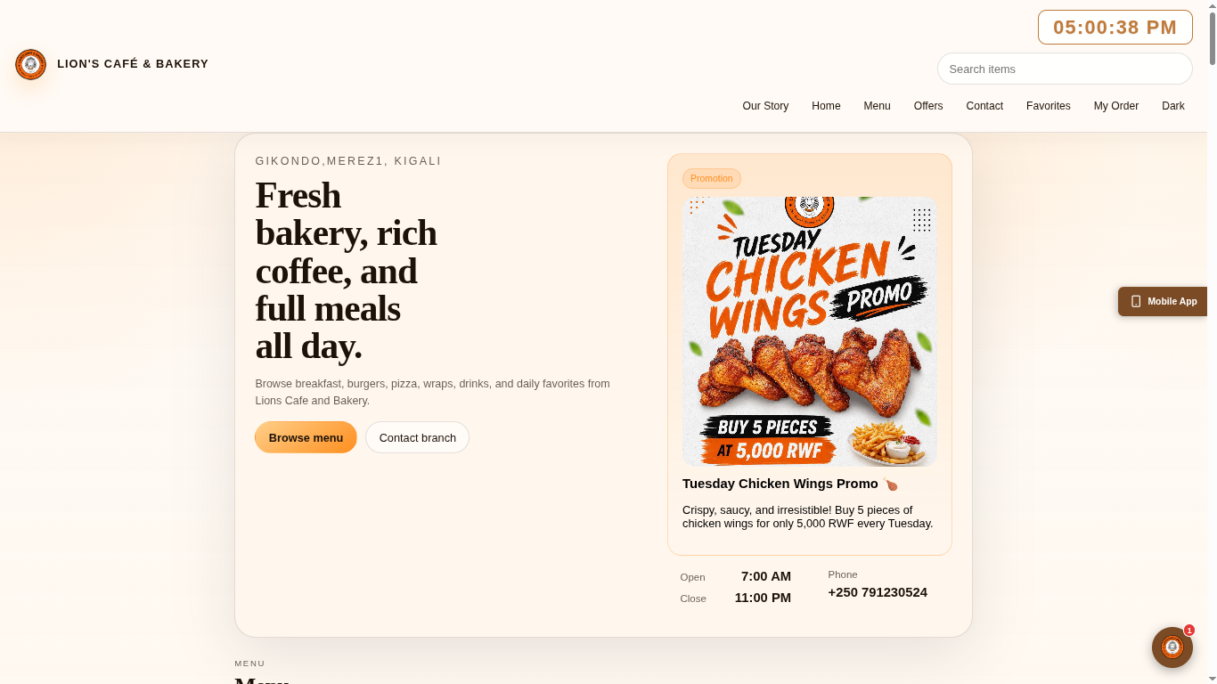Click the page vertical scrollbar
The image size is (1217, 684).
coord(1212,342)
